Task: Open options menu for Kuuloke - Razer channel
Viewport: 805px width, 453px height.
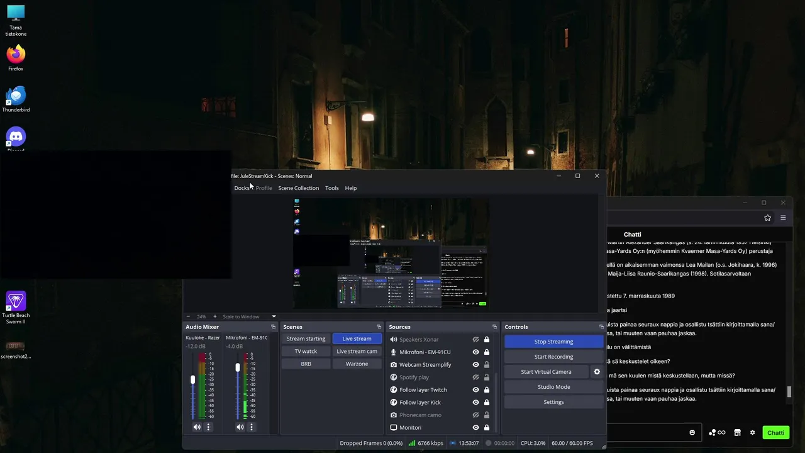Action: pos(208,427)
